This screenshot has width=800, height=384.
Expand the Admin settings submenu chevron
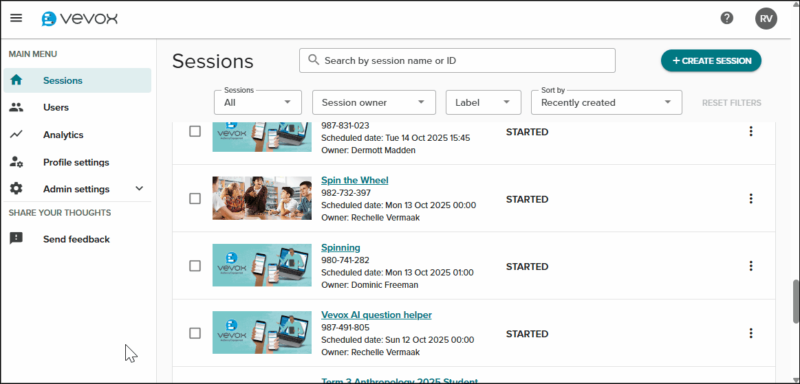[139, 189]
